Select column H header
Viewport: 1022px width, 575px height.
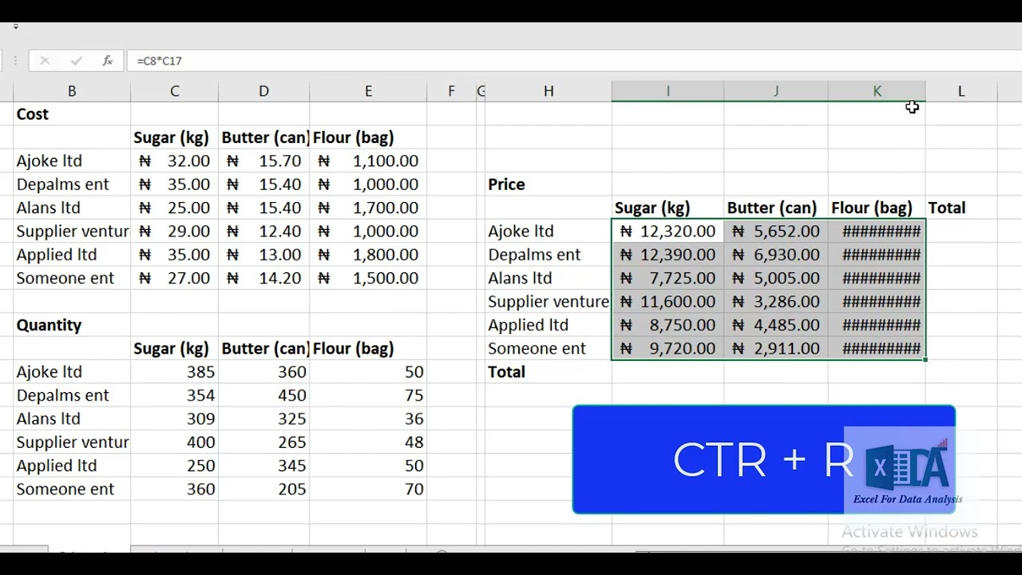point(549,91)
